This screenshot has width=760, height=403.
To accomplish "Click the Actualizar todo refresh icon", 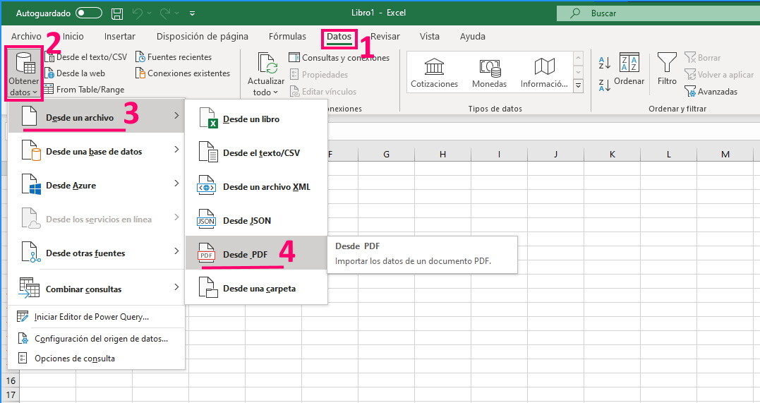I will (267, 64).
